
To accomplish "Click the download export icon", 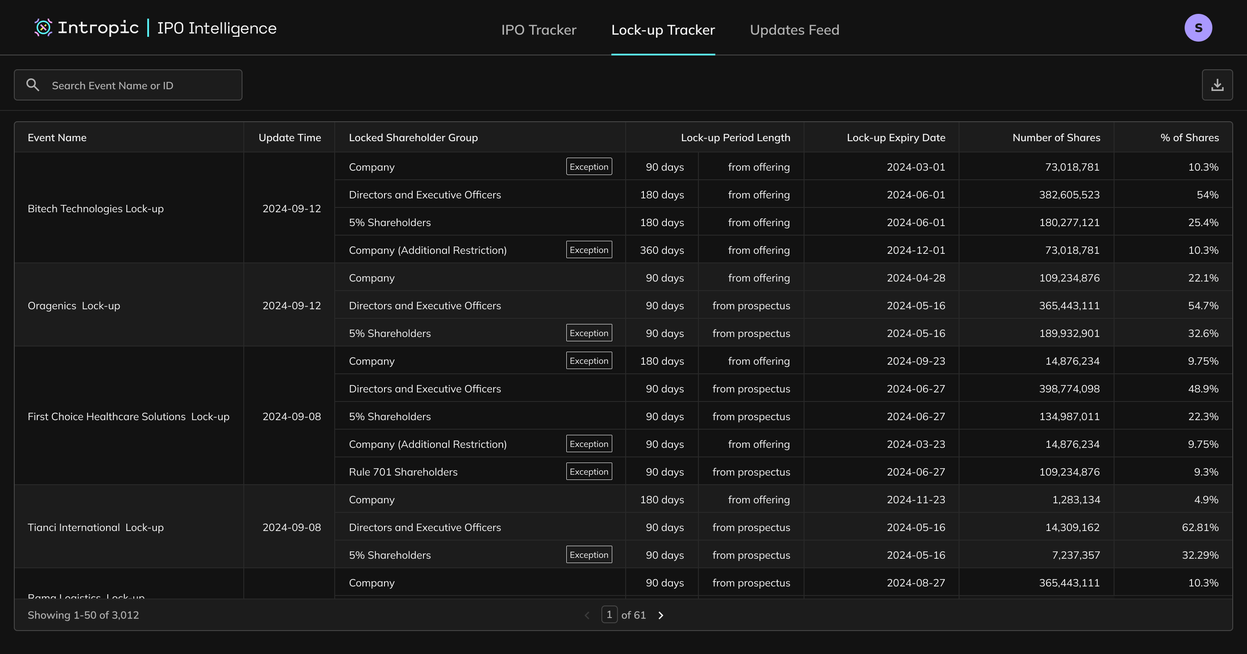I will [x=1217, y=85].
